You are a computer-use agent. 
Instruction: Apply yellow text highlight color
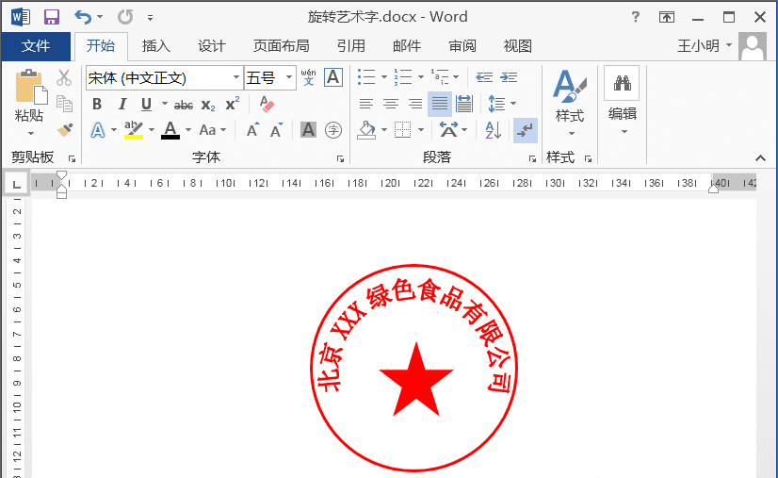(134, 130)
